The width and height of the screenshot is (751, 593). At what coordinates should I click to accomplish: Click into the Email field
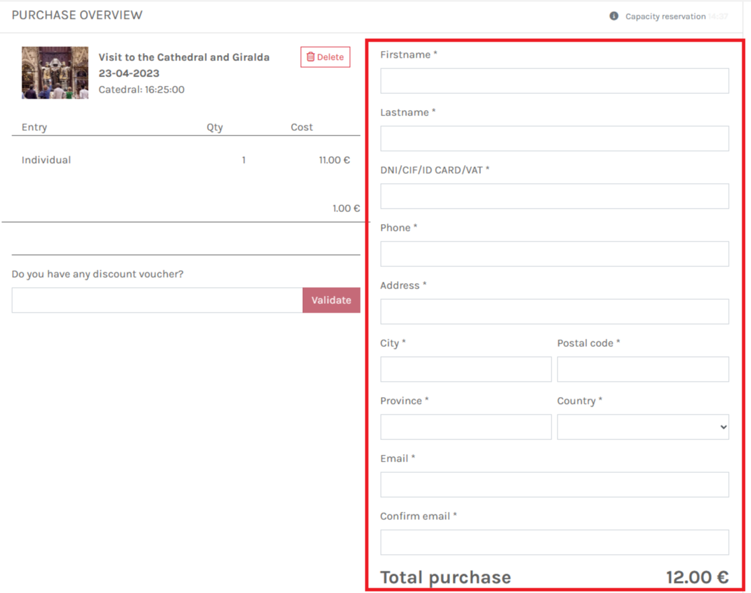pos(555,484)
